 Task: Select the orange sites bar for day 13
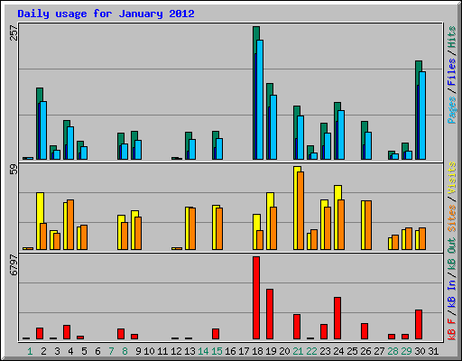[192, 228]
